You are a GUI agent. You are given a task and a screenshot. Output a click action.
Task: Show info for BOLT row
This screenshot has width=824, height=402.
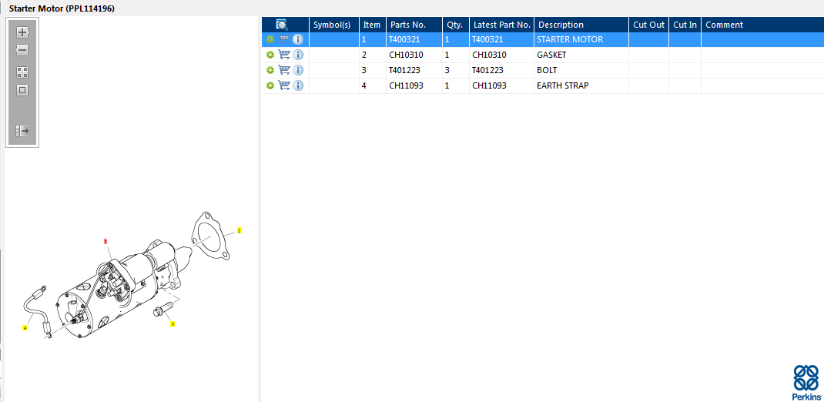tap(298, 70)
